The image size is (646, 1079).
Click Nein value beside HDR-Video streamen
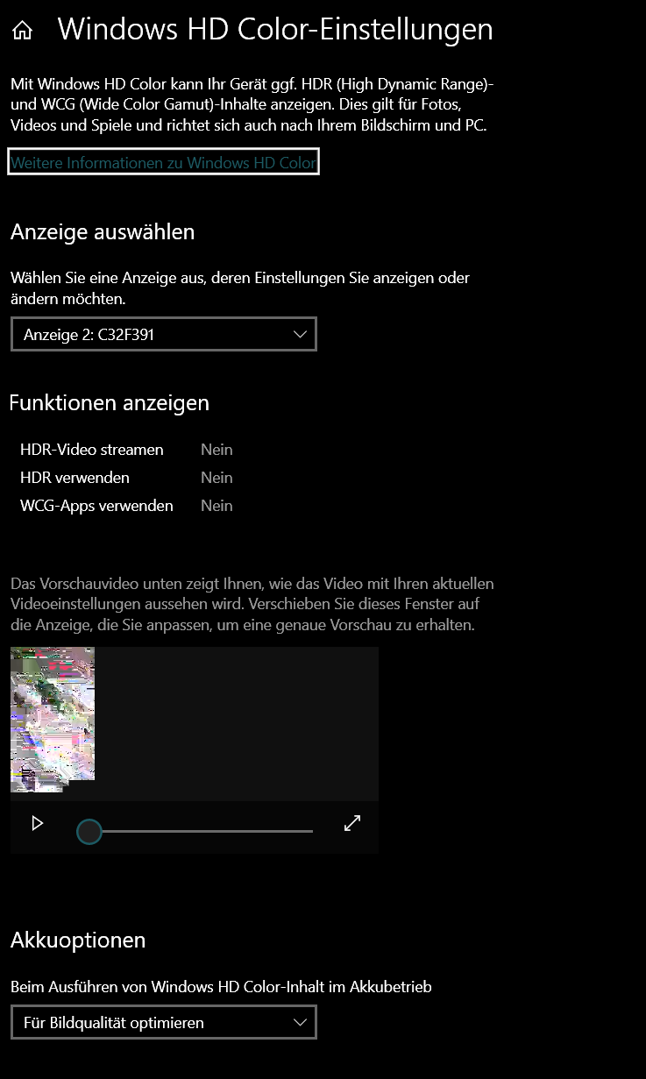(x=217, y=450)
